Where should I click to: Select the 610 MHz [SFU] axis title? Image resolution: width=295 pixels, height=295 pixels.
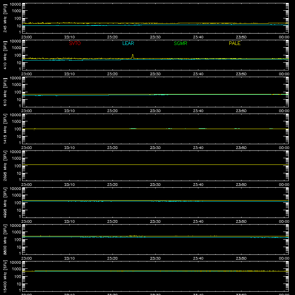5,92
